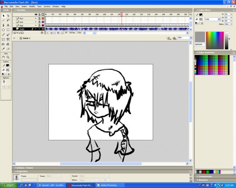Open the File menu
The width and height of the screenshot is (236, 188).
[6, 7]
